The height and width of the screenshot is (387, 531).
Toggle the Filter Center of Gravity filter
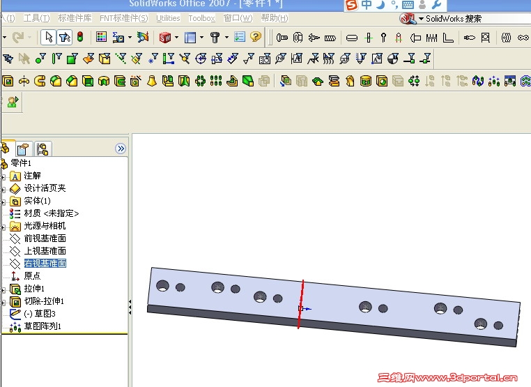click(393, 59)
